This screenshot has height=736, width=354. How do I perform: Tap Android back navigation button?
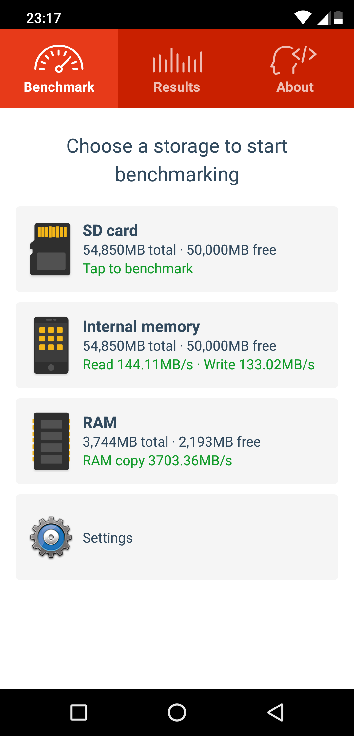[275, 712]
